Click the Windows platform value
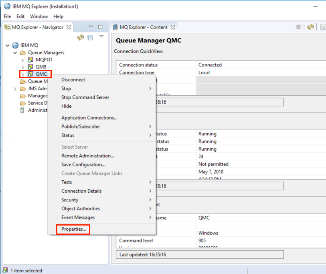 (x=208, y=233)
